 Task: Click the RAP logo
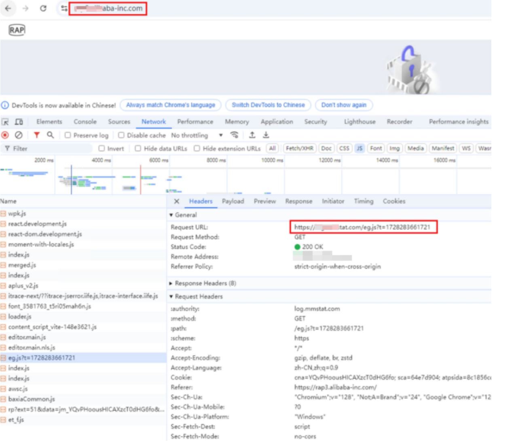coord(17,30)
